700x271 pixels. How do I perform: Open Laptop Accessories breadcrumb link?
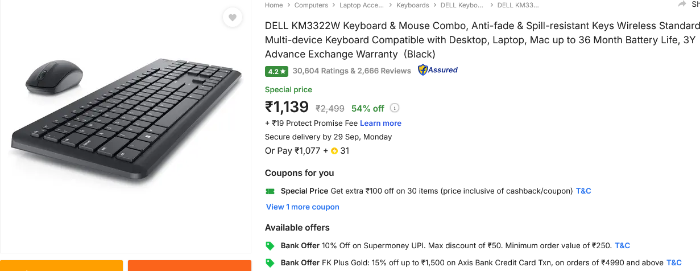[362, 5]
